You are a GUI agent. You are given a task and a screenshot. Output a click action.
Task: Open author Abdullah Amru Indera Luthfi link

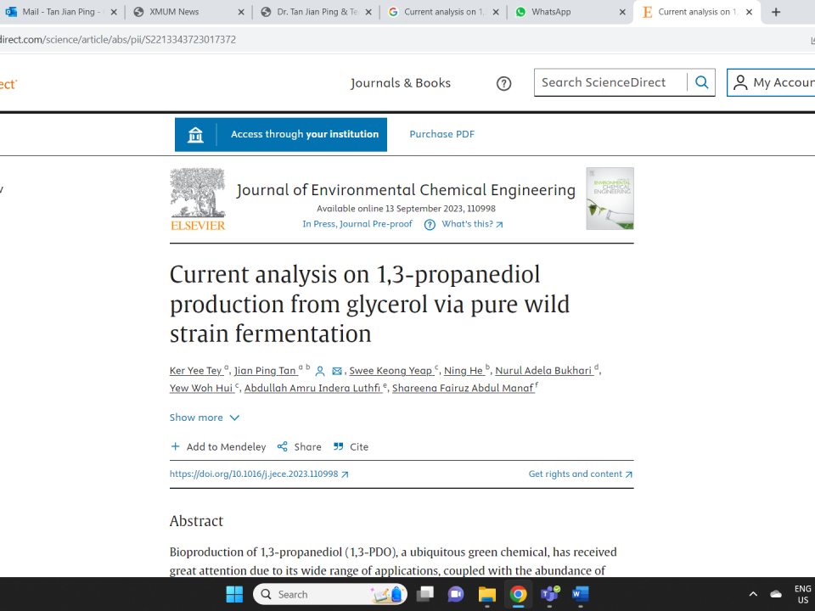(312, 388)
